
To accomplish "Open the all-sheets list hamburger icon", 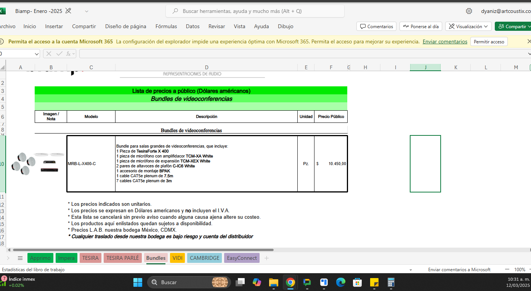I will pos(20,258).
